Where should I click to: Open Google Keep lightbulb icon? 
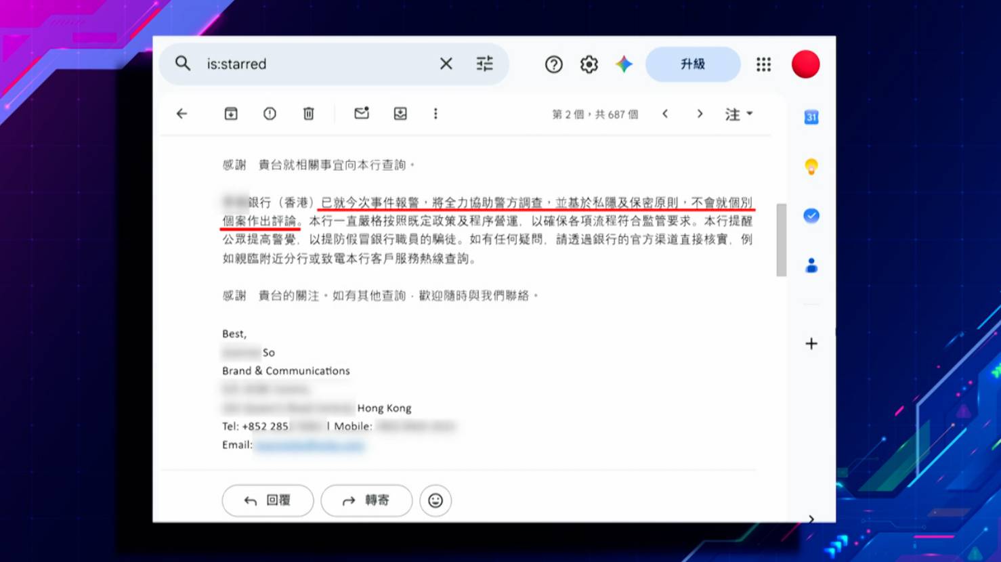(811, 167)
